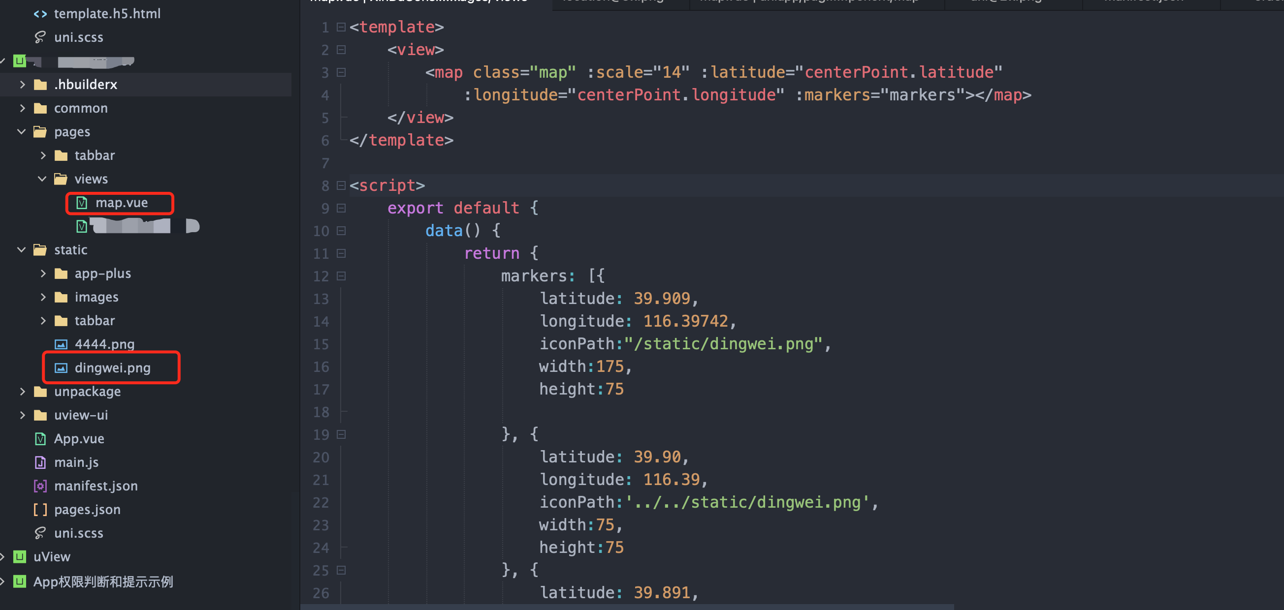The image size is (1284, 610).
Task: Expand the images folder under static
Action: click(x=43, y=297)
